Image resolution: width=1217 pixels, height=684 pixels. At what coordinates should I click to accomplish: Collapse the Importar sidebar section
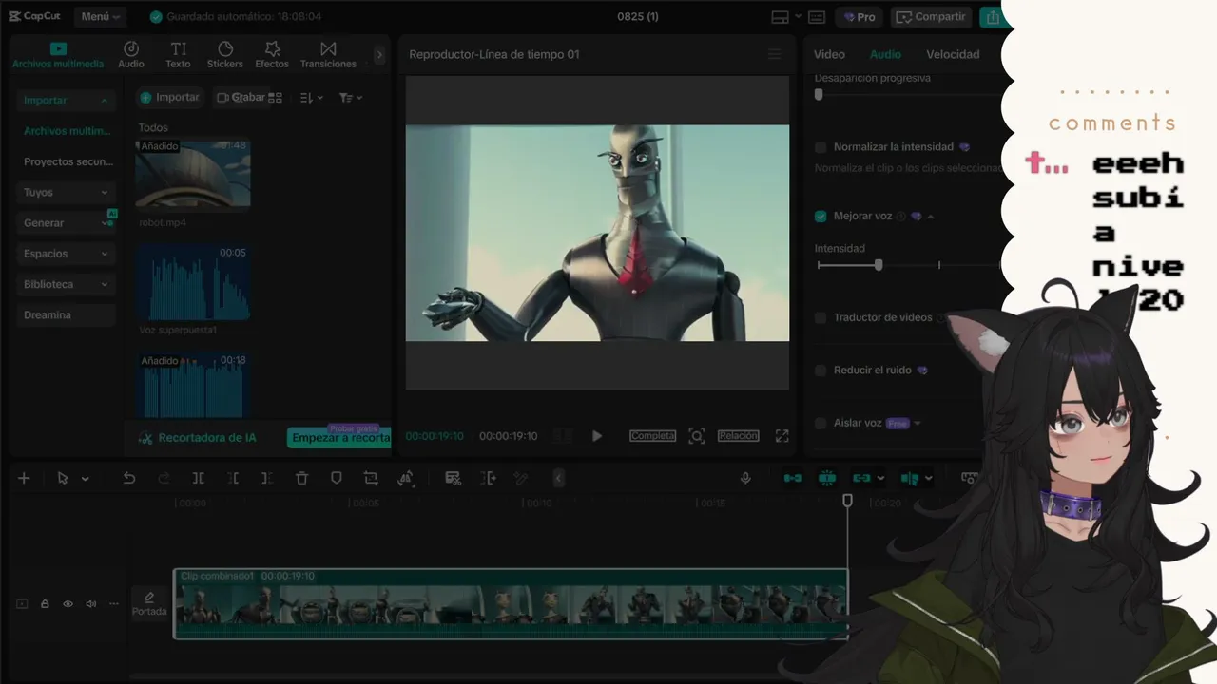point(66,100)
